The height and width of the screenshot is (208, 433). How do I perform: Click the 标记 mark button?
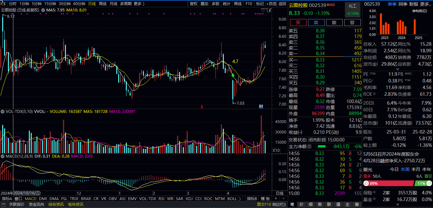260,4
